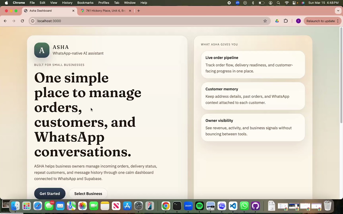Open WhatsApp from the dock

coord(244,206)
